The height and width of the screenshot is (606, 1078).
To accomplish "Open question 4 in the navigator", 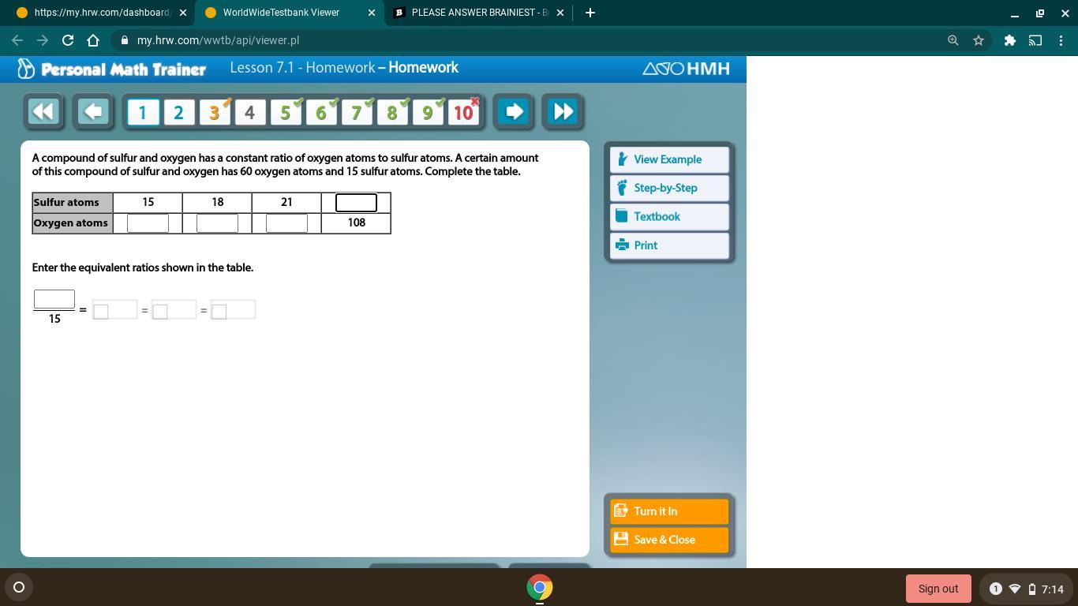I will tap(249, 112).
